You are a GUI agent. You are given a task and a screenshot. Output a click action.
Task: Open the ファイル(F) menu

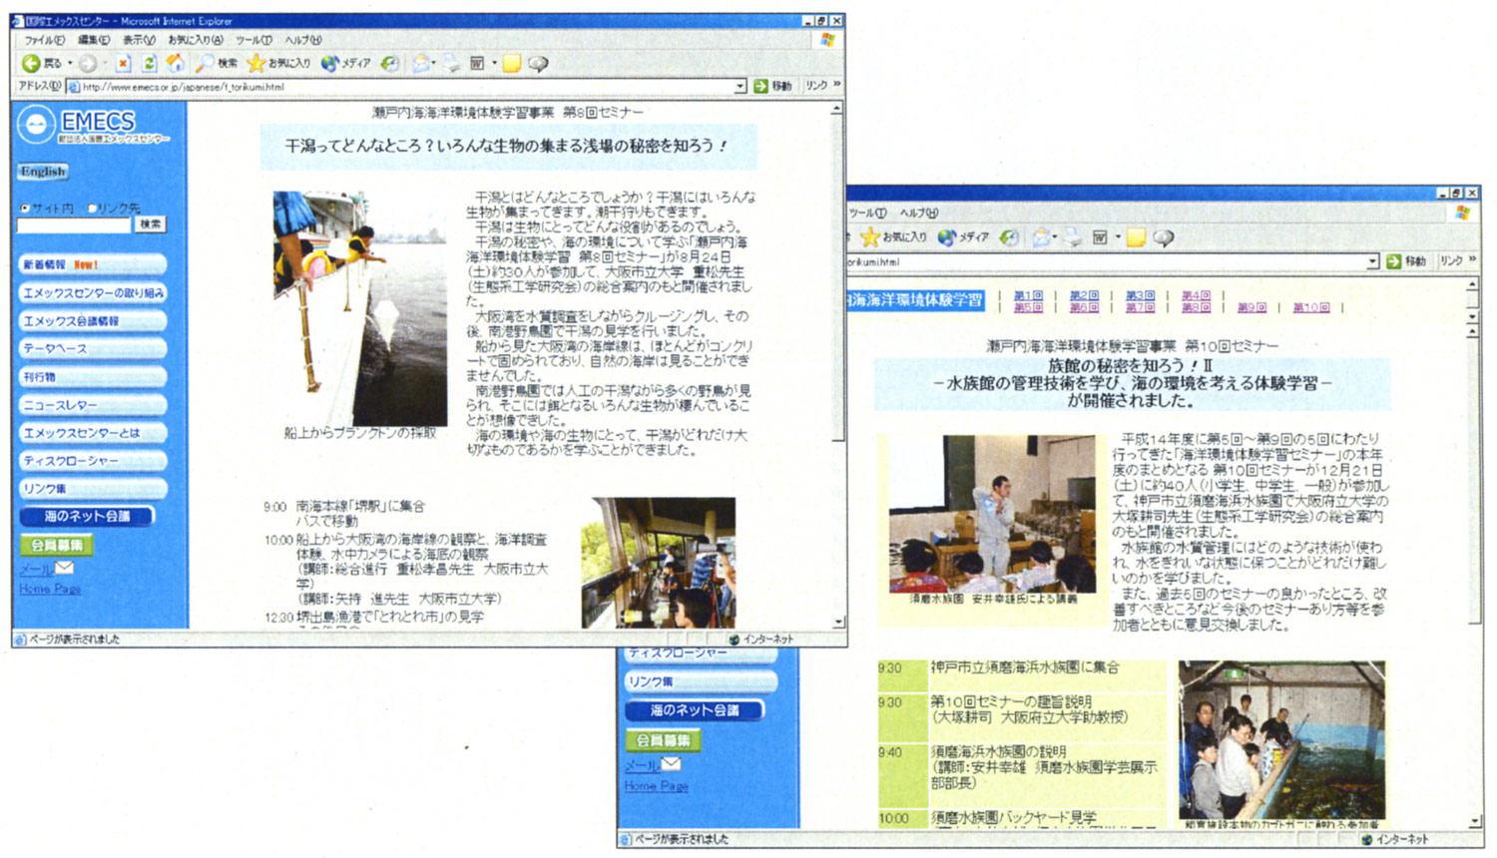tap(45, 40)
